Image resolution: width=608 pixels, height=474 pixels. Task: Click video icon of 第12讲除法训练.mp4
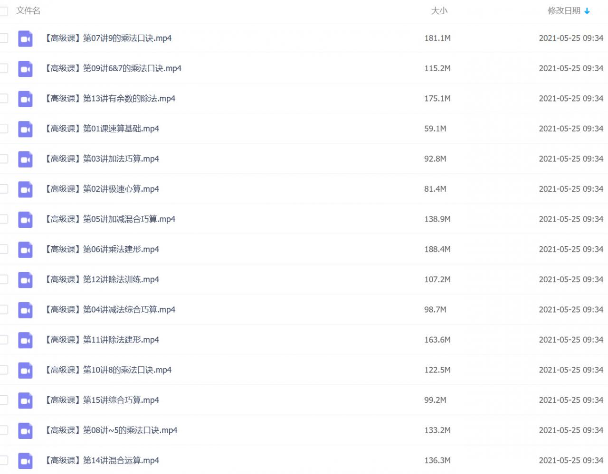pos(25,280)
